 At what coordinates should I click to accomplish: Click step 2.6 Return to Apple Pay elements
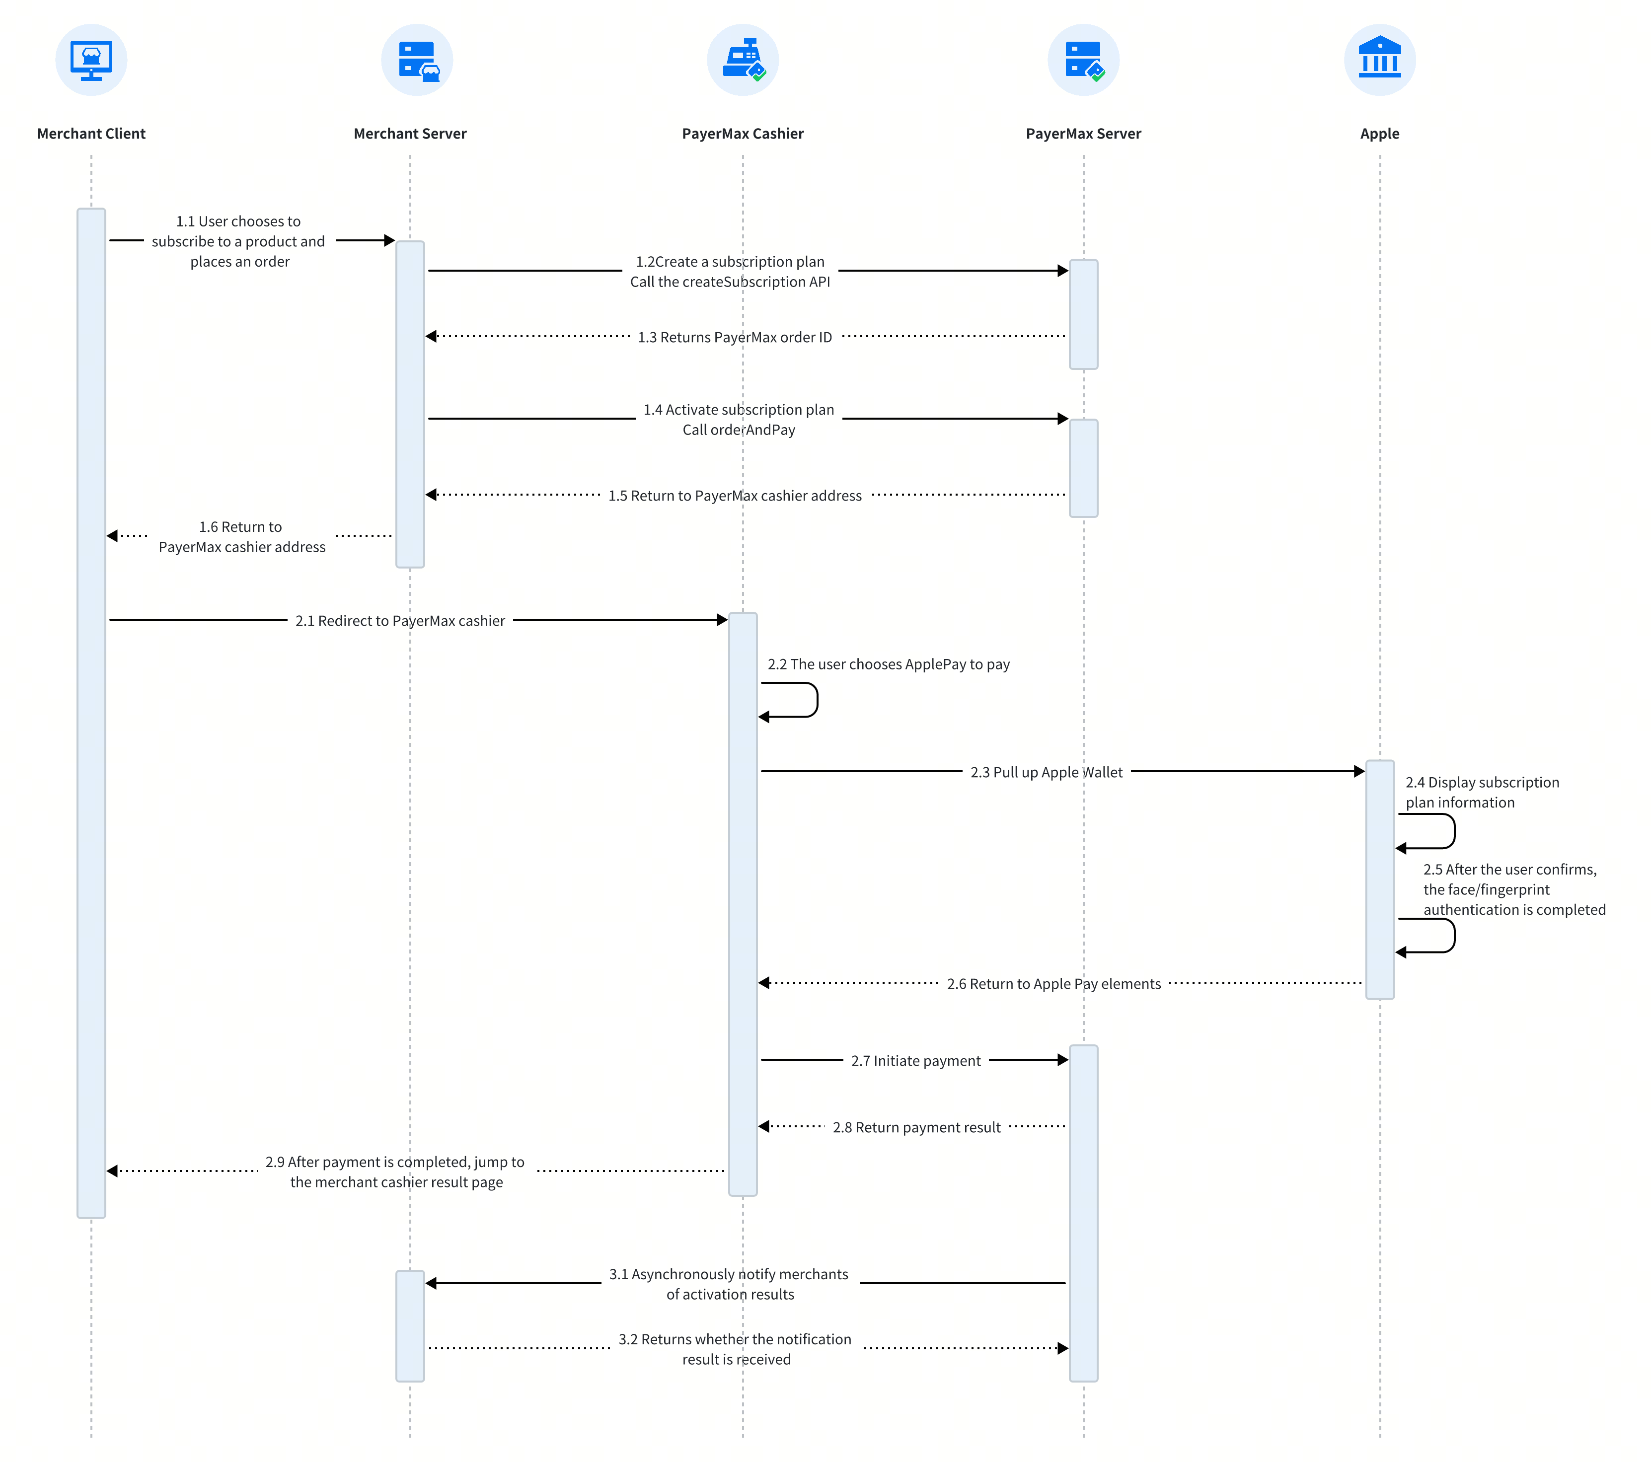(x=1054, y=984)
